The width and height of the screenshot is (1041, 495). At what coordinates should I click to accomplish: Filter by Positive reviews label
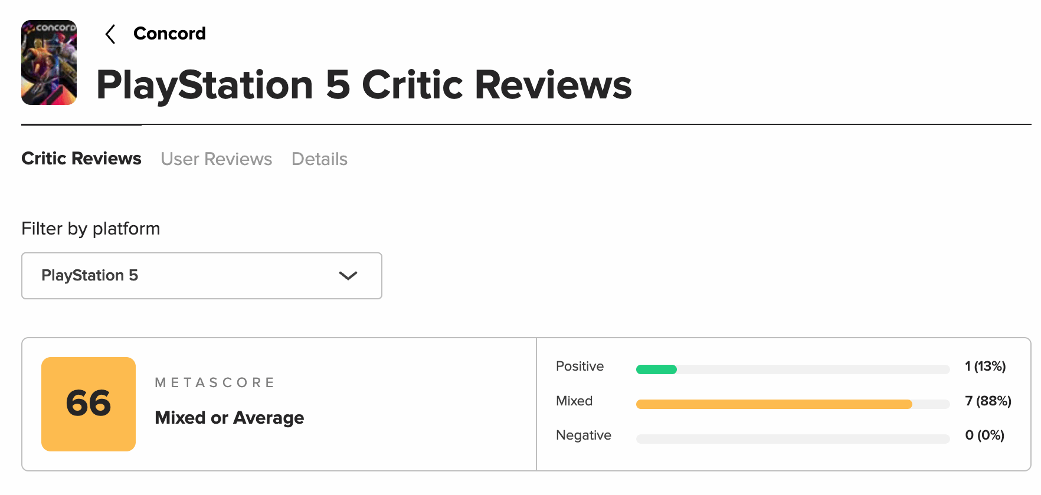(x=580, y=367)
